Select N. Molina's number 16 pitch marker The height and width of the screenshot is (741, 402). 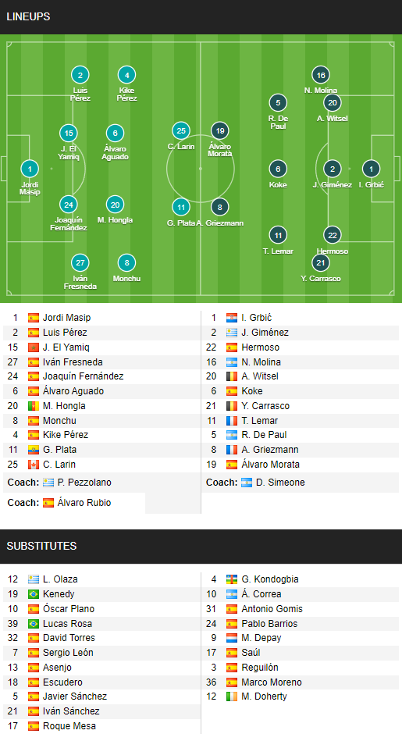click(x=321, y=75)
